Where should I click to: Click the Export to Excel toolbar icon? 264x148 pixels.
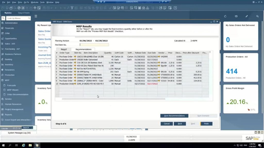[23, 8]
